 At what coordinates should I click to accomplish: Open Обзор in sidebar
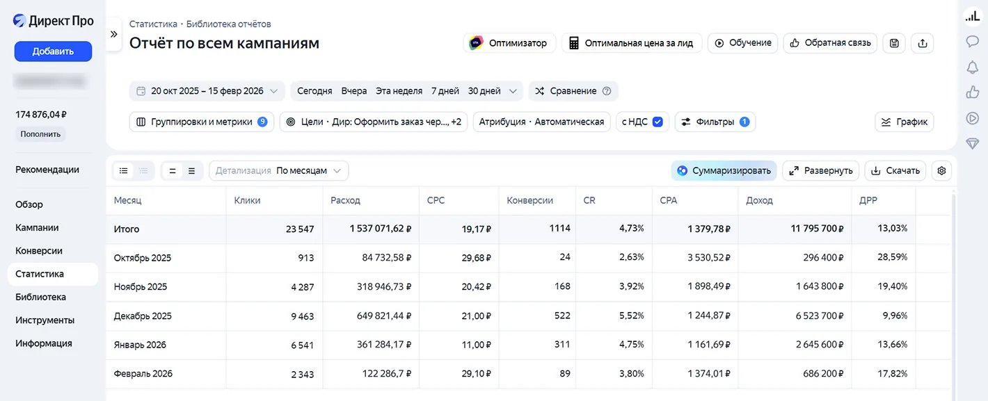pyautogui.click(x=29, y=204)
